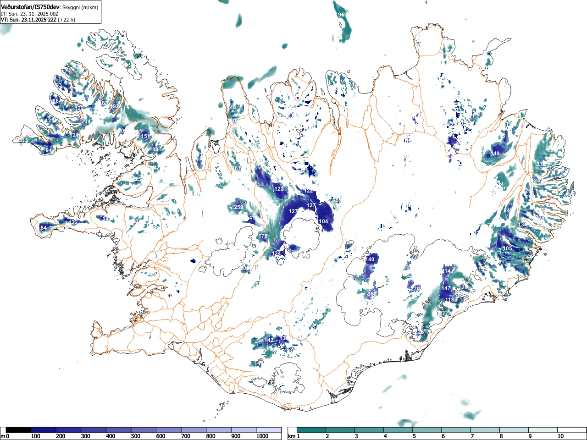Select the 4–5 km legend swatch

[x=398, y=430]
